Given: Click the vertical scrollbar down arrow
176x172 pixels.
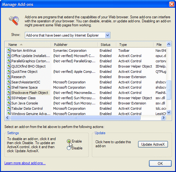Looking at the screenshot, I should [169, 112].
